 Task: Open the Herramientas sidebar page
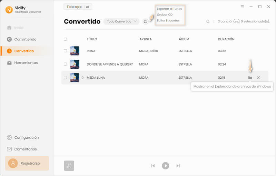22,63
